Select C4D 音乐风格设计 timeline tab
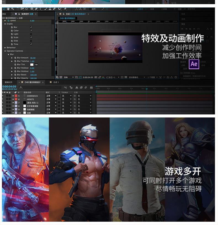Viewport: 218px width, 225px height. [33, 82]
